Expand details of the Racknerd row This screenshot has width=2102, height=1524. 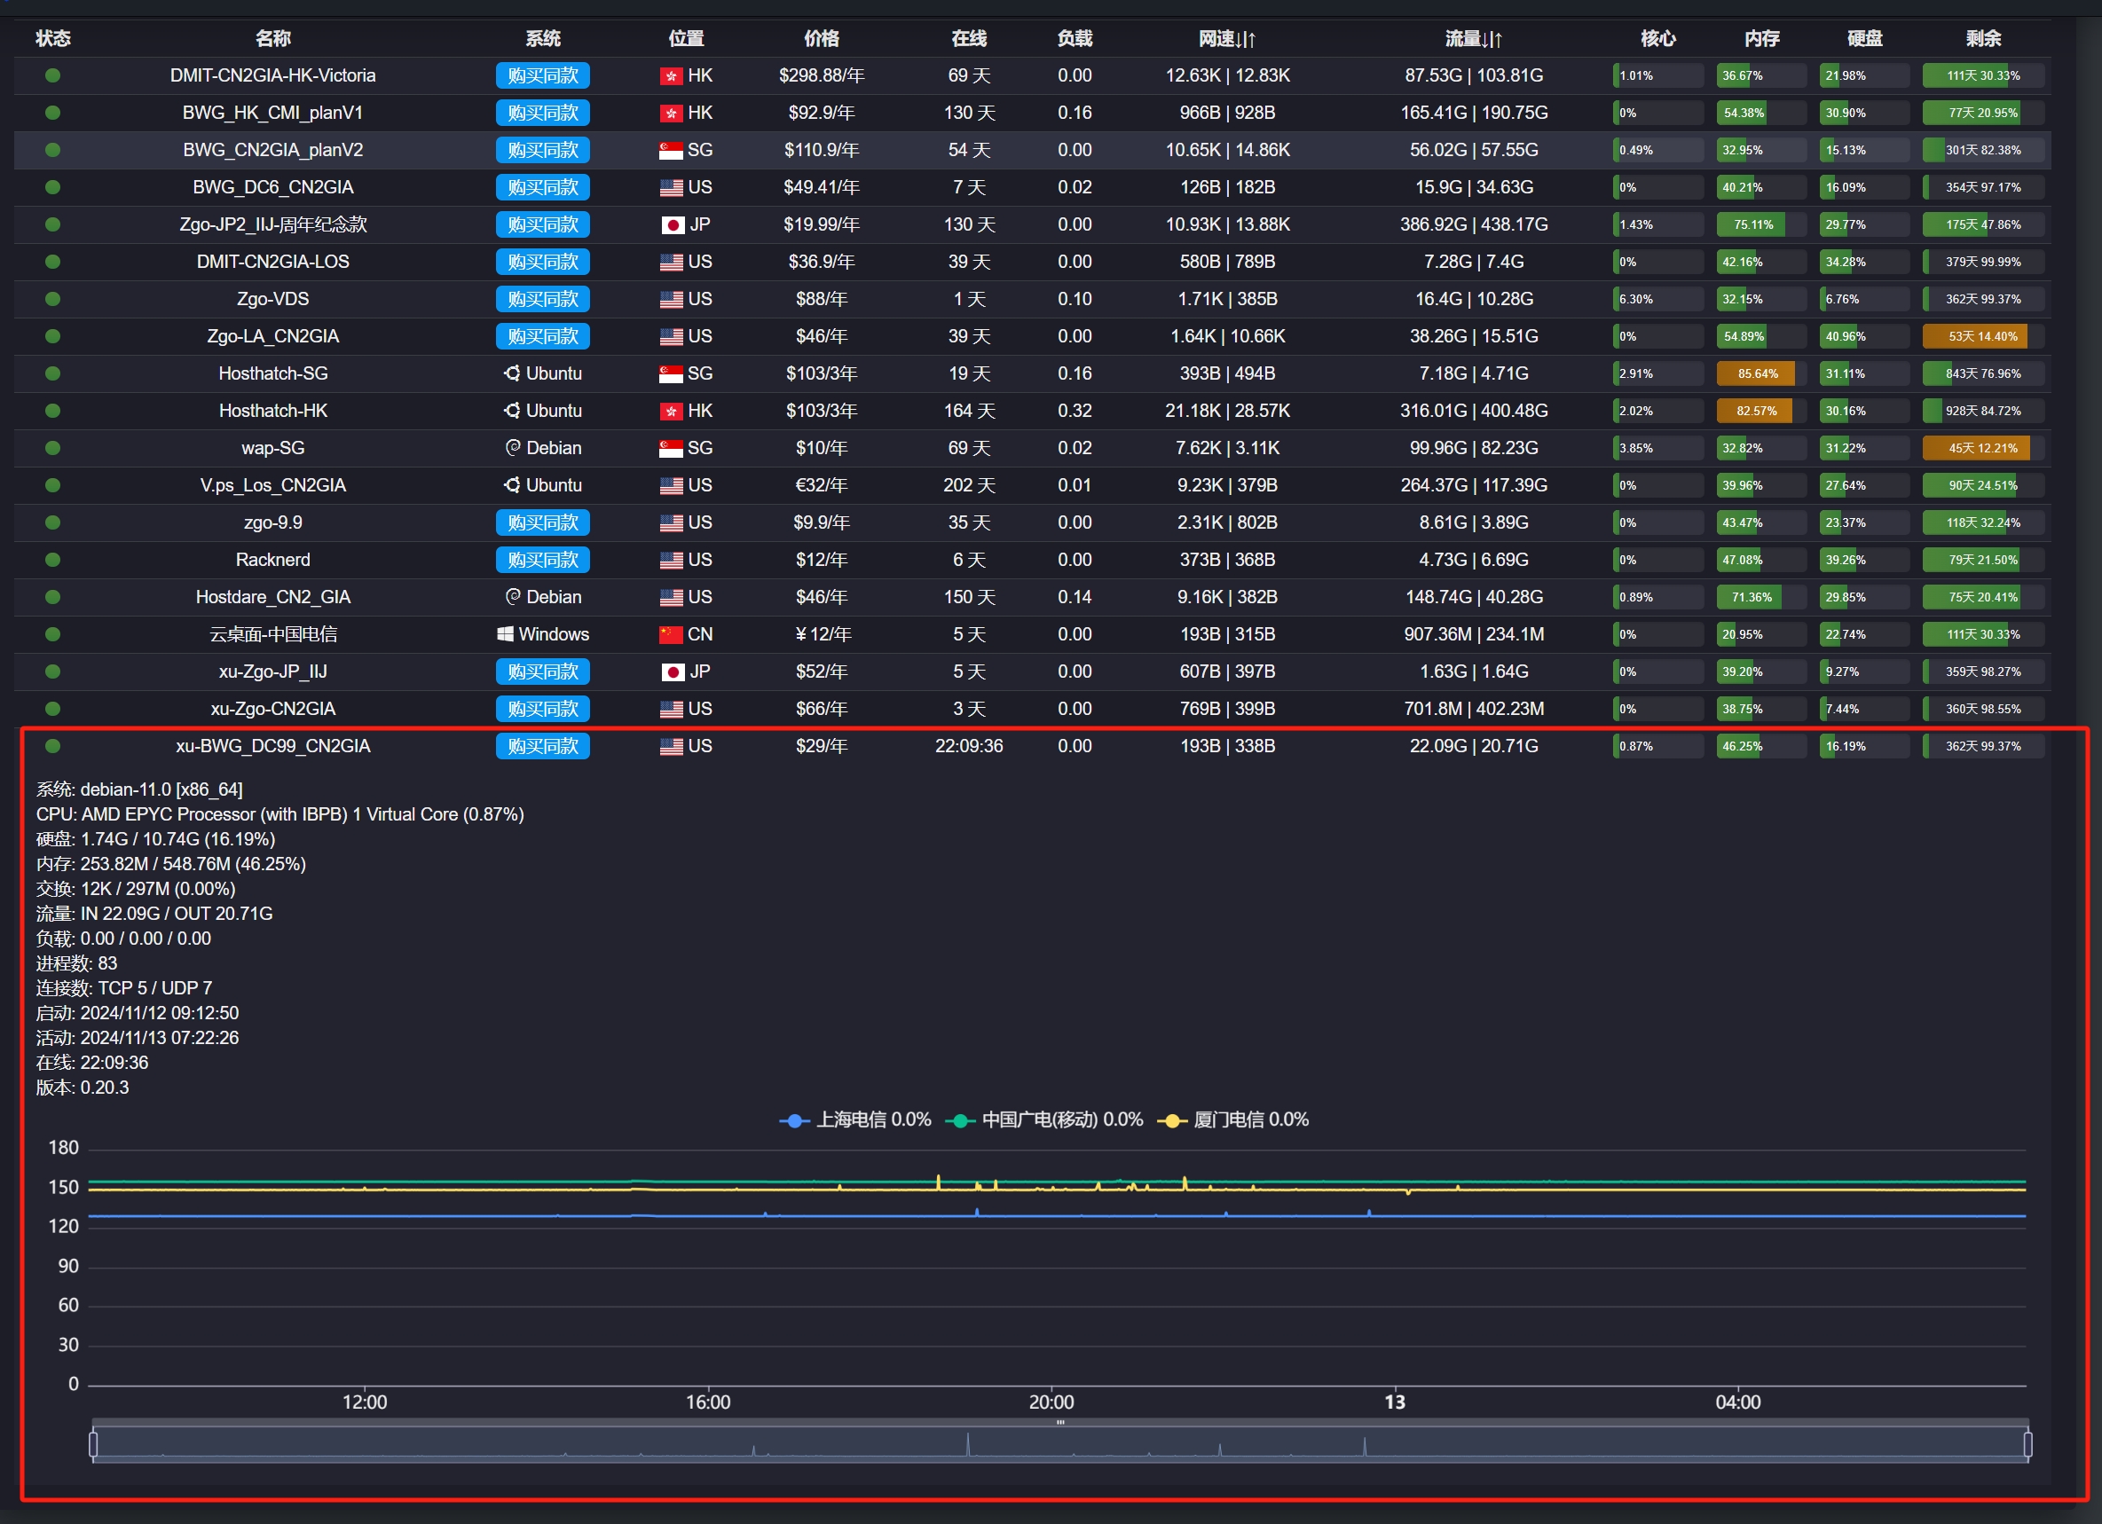click(x=1032, y=560)
